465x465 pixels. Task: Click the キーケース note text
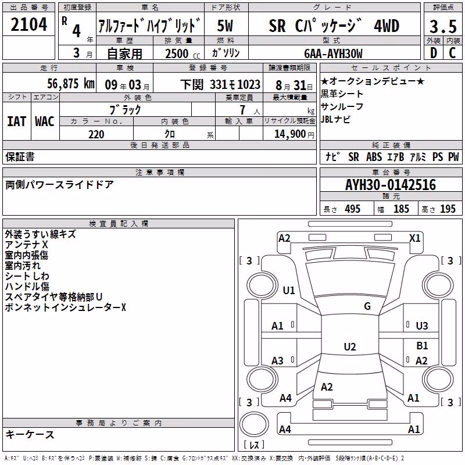(x=30, y=435)
